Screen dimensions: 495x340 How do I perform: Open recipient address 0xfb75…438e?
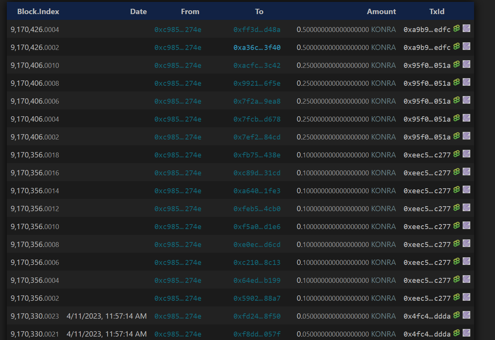tap(257, 155)
